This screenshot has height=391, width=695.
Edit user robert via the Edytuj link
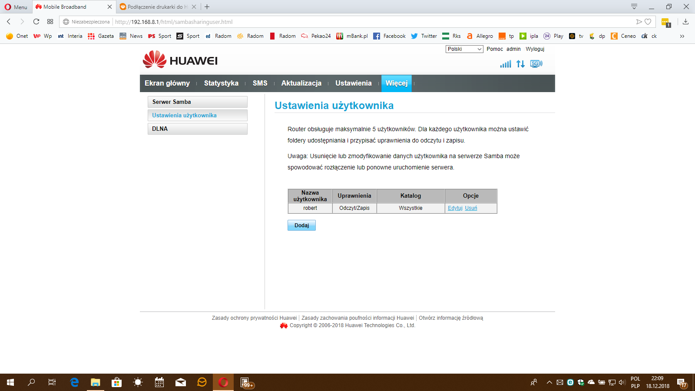pos(455,208)
